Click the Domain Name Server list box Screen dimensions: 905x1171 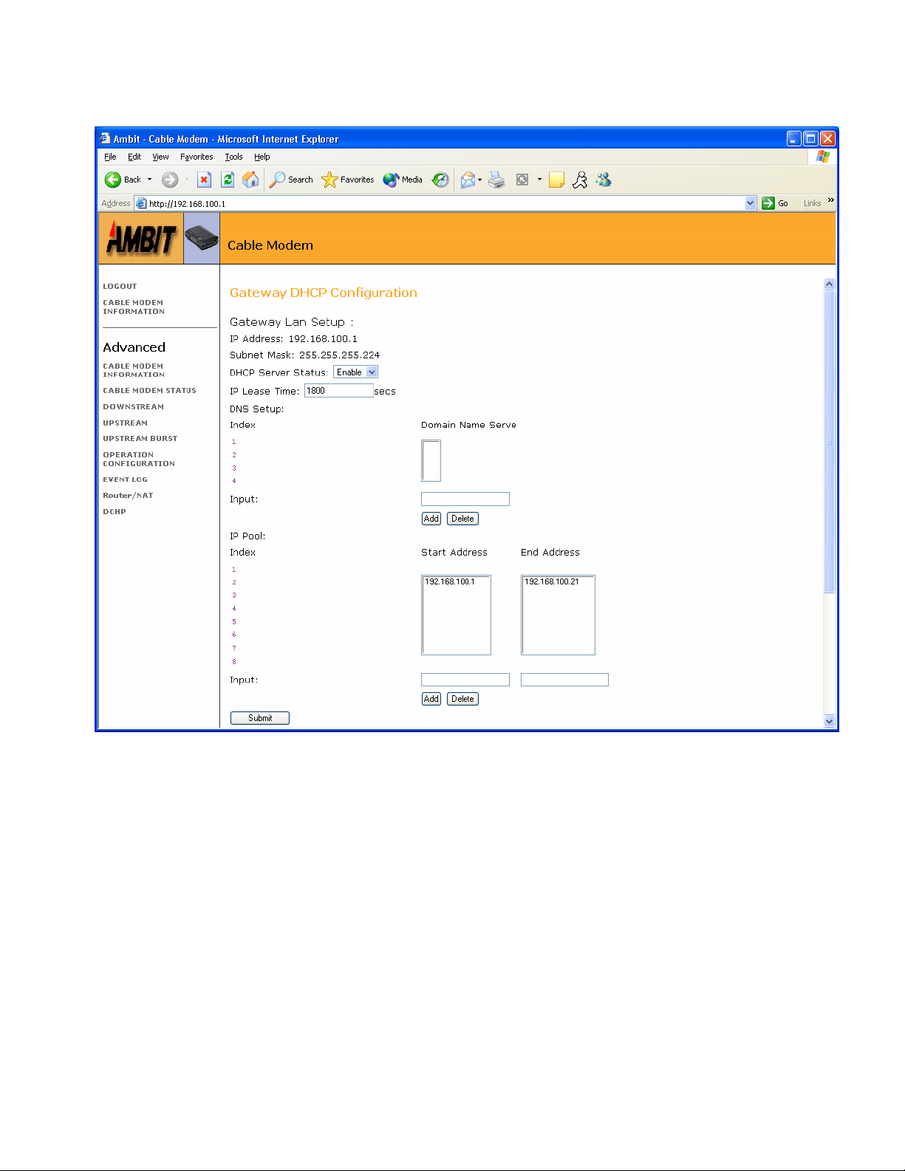coord(431,460)
